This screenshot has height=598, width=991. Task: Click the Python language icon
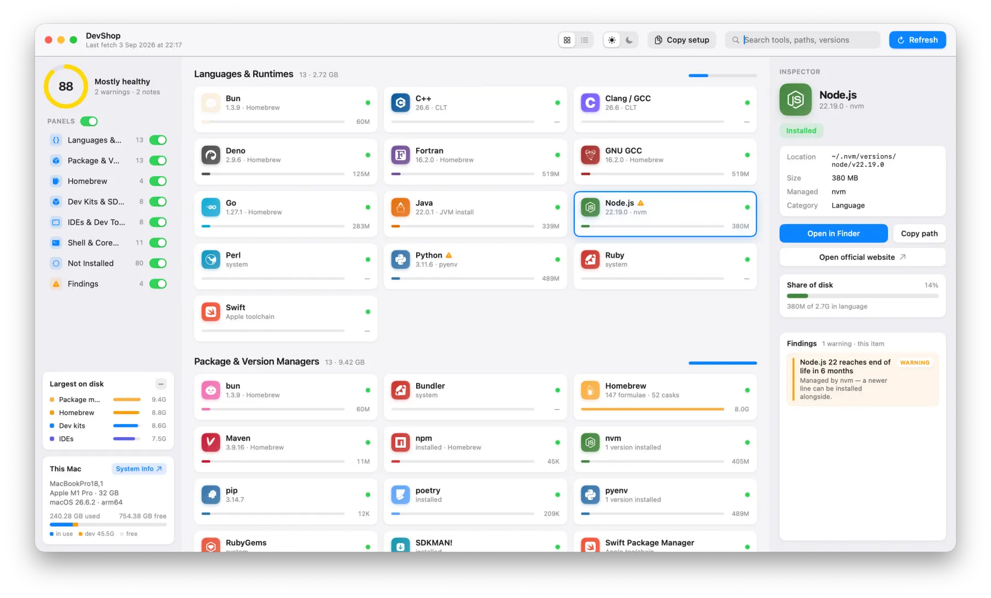(401, 259)
